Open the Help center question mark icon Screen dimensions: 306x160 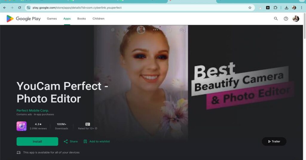pyautogui.click(x=286, y=19)
